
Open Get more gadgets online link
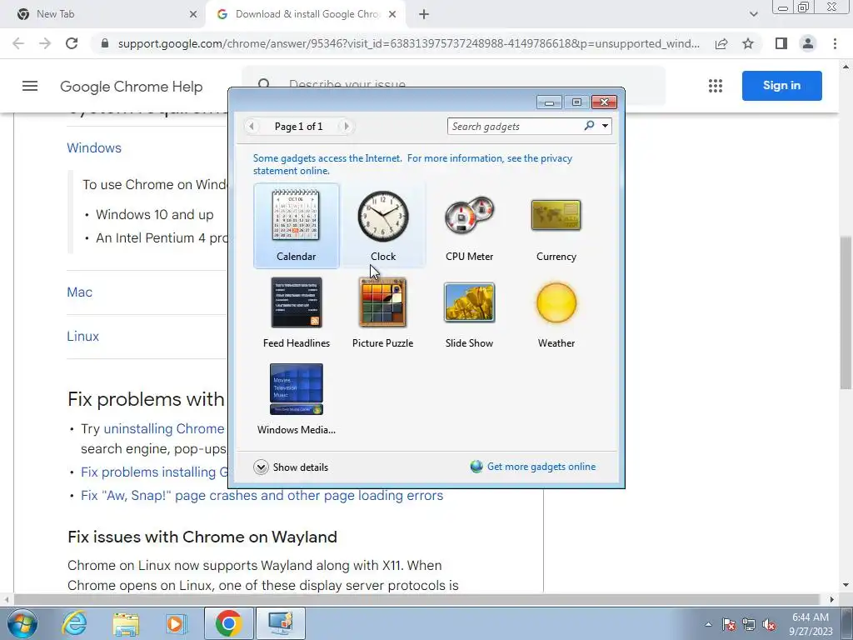[x=534, y=467]
